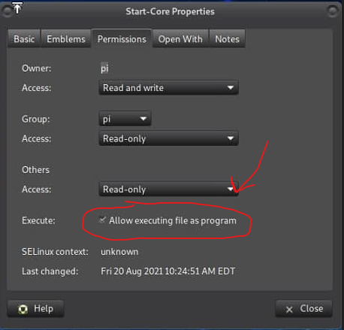Click the 'Allow executing file as program' label

173,221
